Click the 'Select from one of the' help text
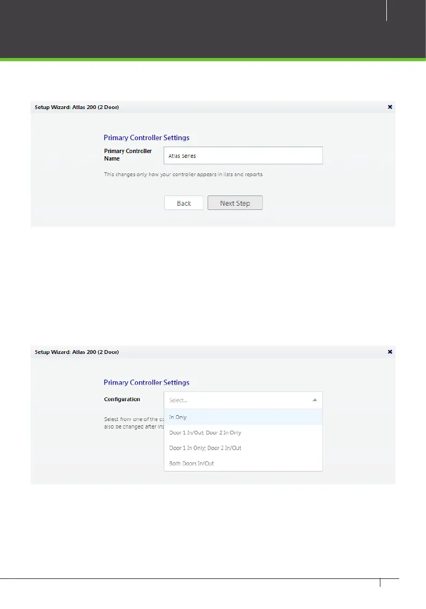The image size is (426, 609). point(134,423)
